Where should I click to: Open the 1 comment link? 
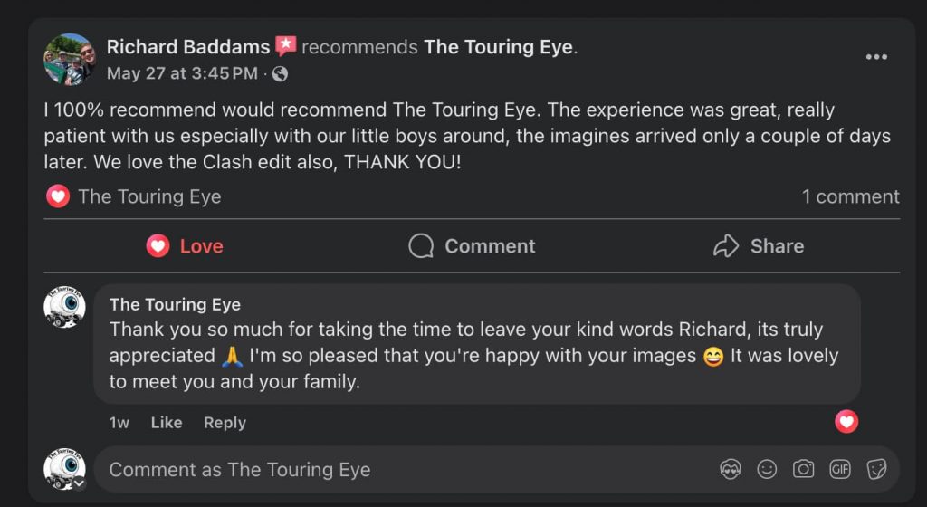[x=850, y=196]
